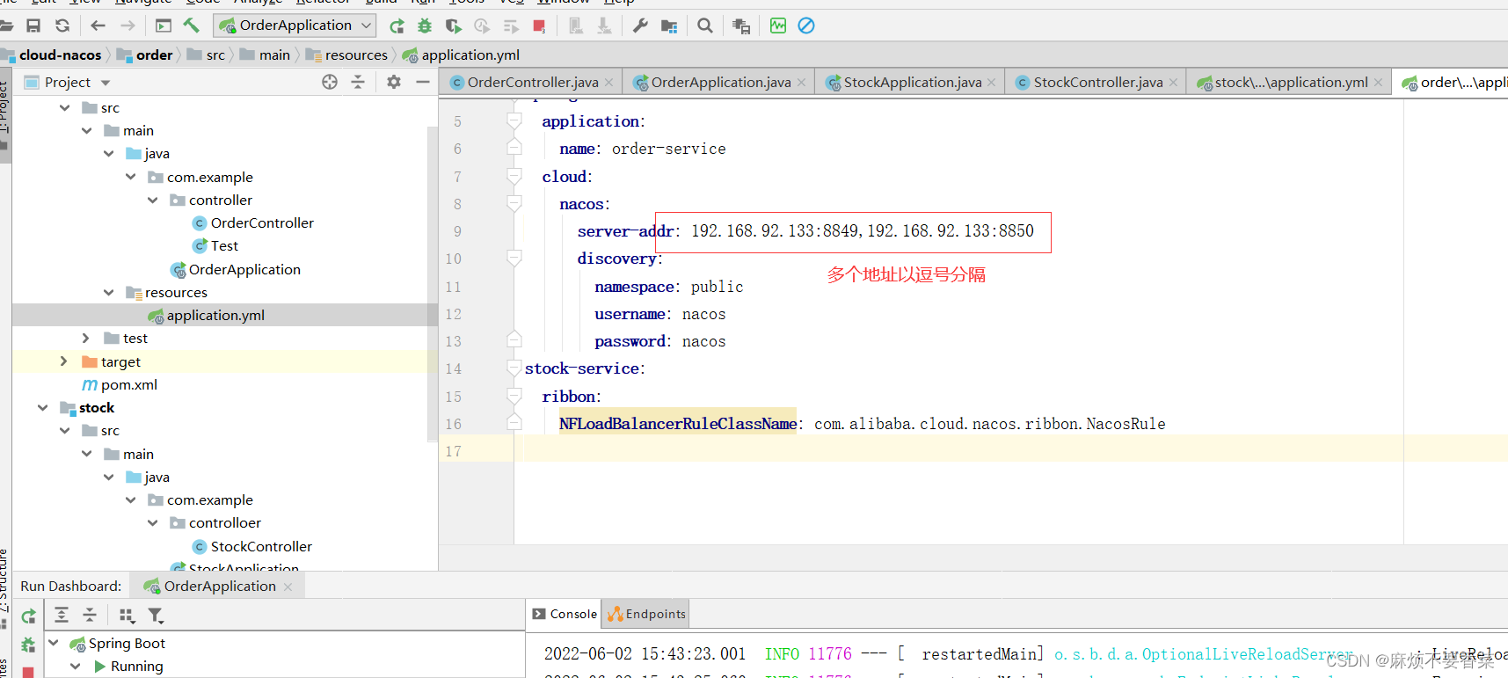Open settings via the wrench icon
Screen dimensions: 1508x678
[x=640, y=26]
